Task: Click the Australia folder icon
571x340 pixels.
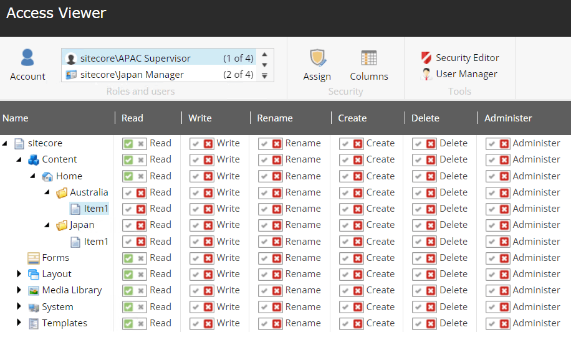Action: pos(62,192)
